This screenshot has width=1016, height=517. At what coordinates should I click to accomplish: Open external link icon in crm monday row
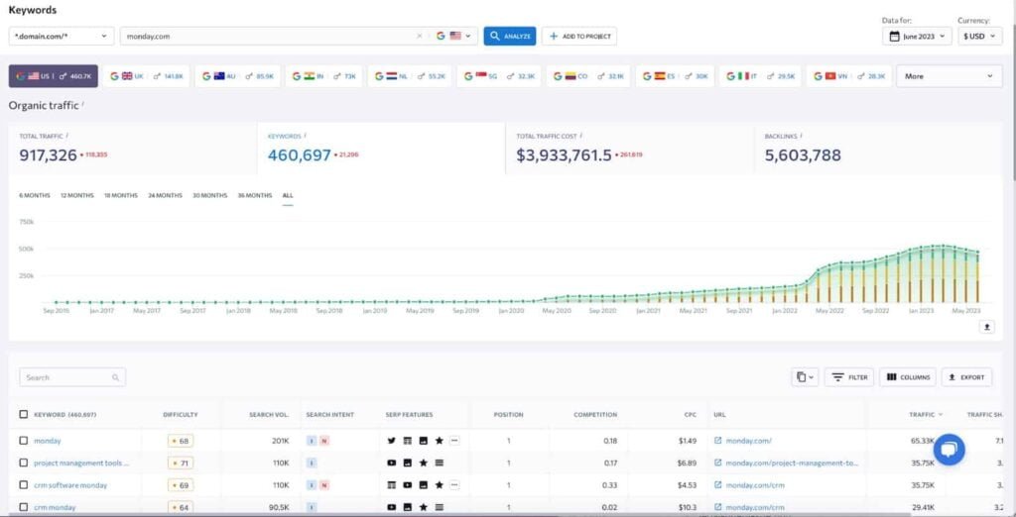(x=718, y=507)
